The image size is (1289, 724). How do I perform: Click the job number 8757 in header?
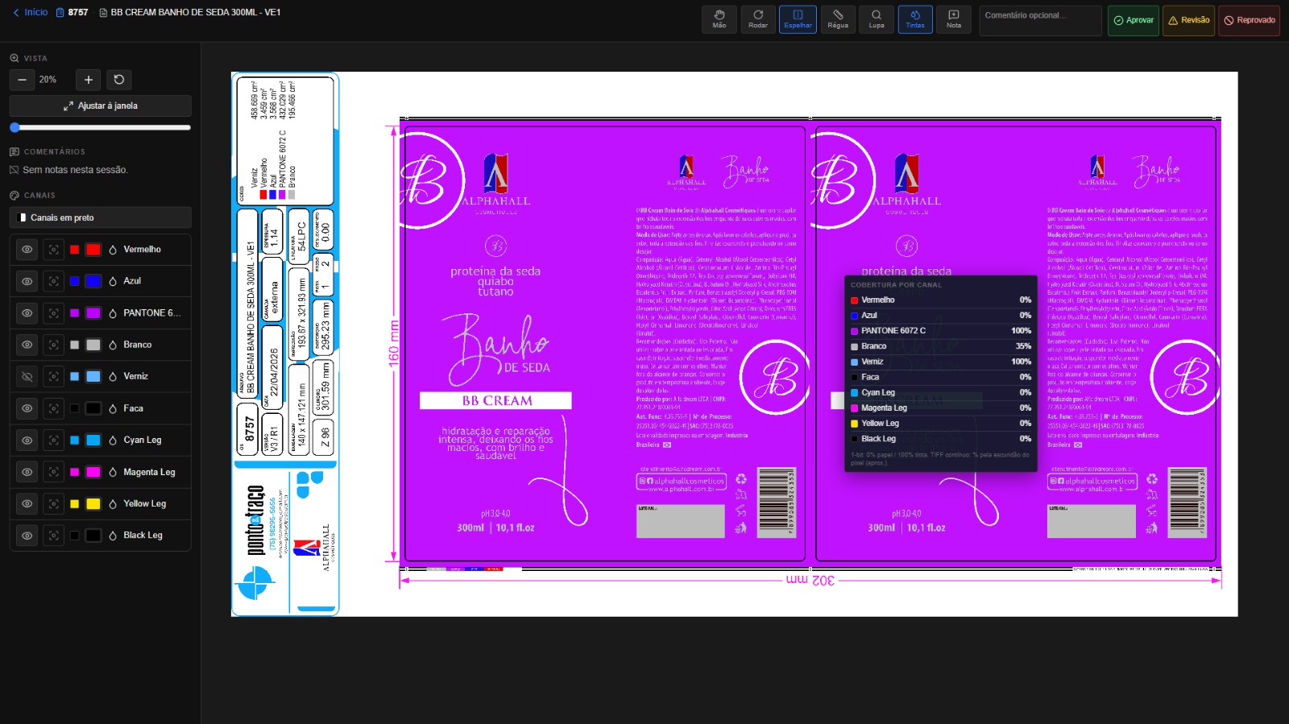pos(78,12)
